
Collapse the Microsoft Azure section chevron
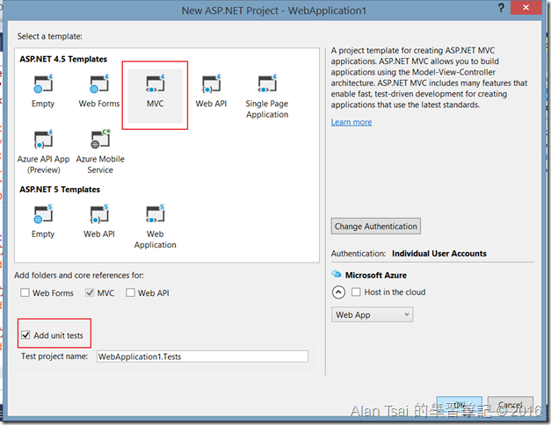click(x=338, y=292)
